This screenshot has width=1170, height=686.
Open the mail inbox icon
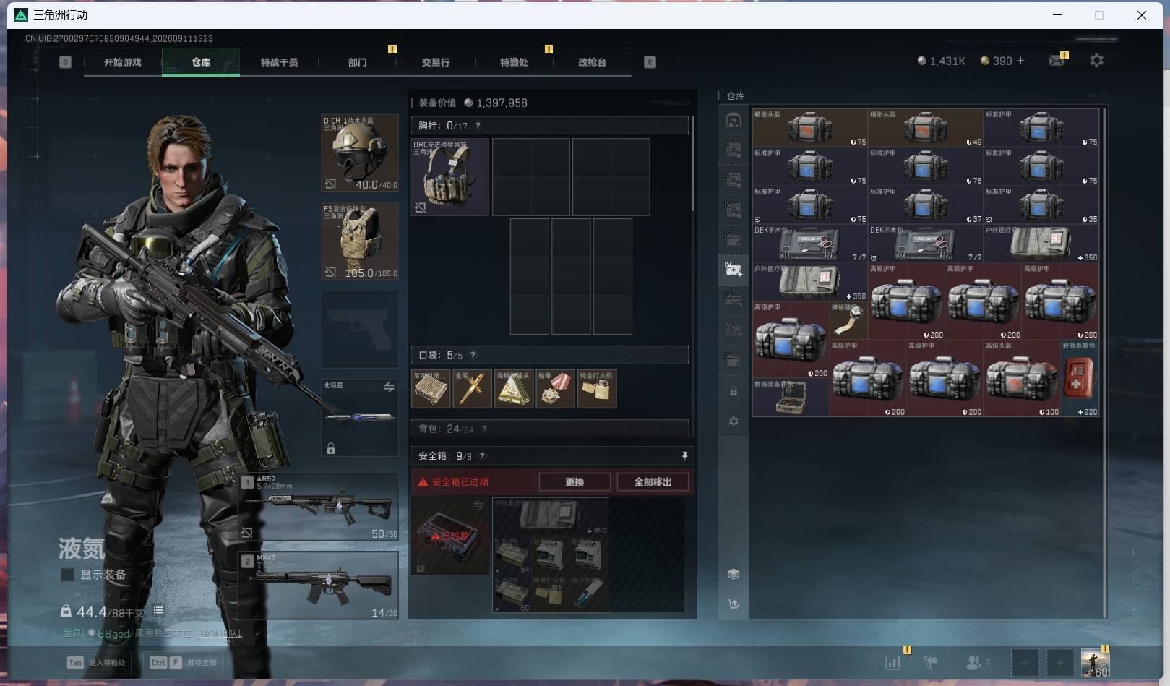click(1057, 61)
